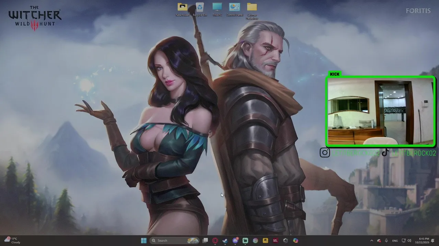Expand the hidden system tray icons
The width and height of the screenshot is (439, 246).
[371, 241]
